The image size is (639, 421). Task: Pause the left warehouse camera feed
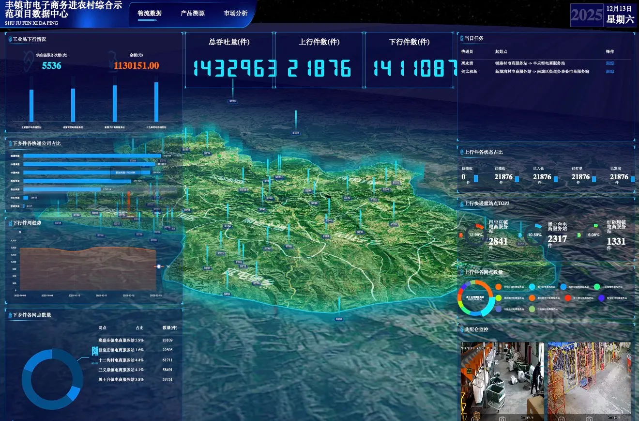(474, 418)
